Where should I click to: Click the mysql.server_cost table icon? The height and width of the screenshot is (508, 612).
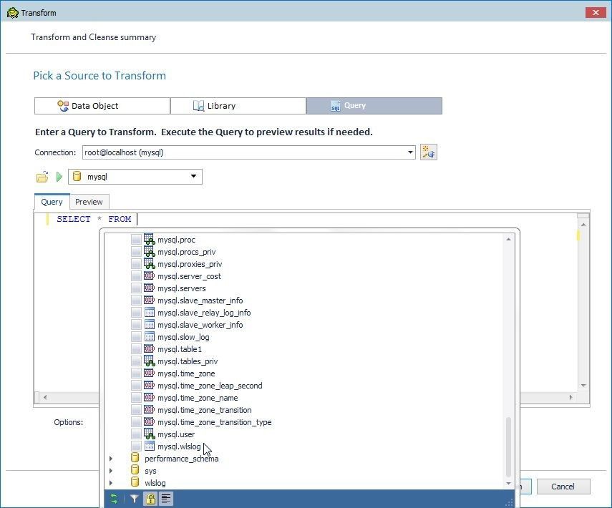(149, 276)
